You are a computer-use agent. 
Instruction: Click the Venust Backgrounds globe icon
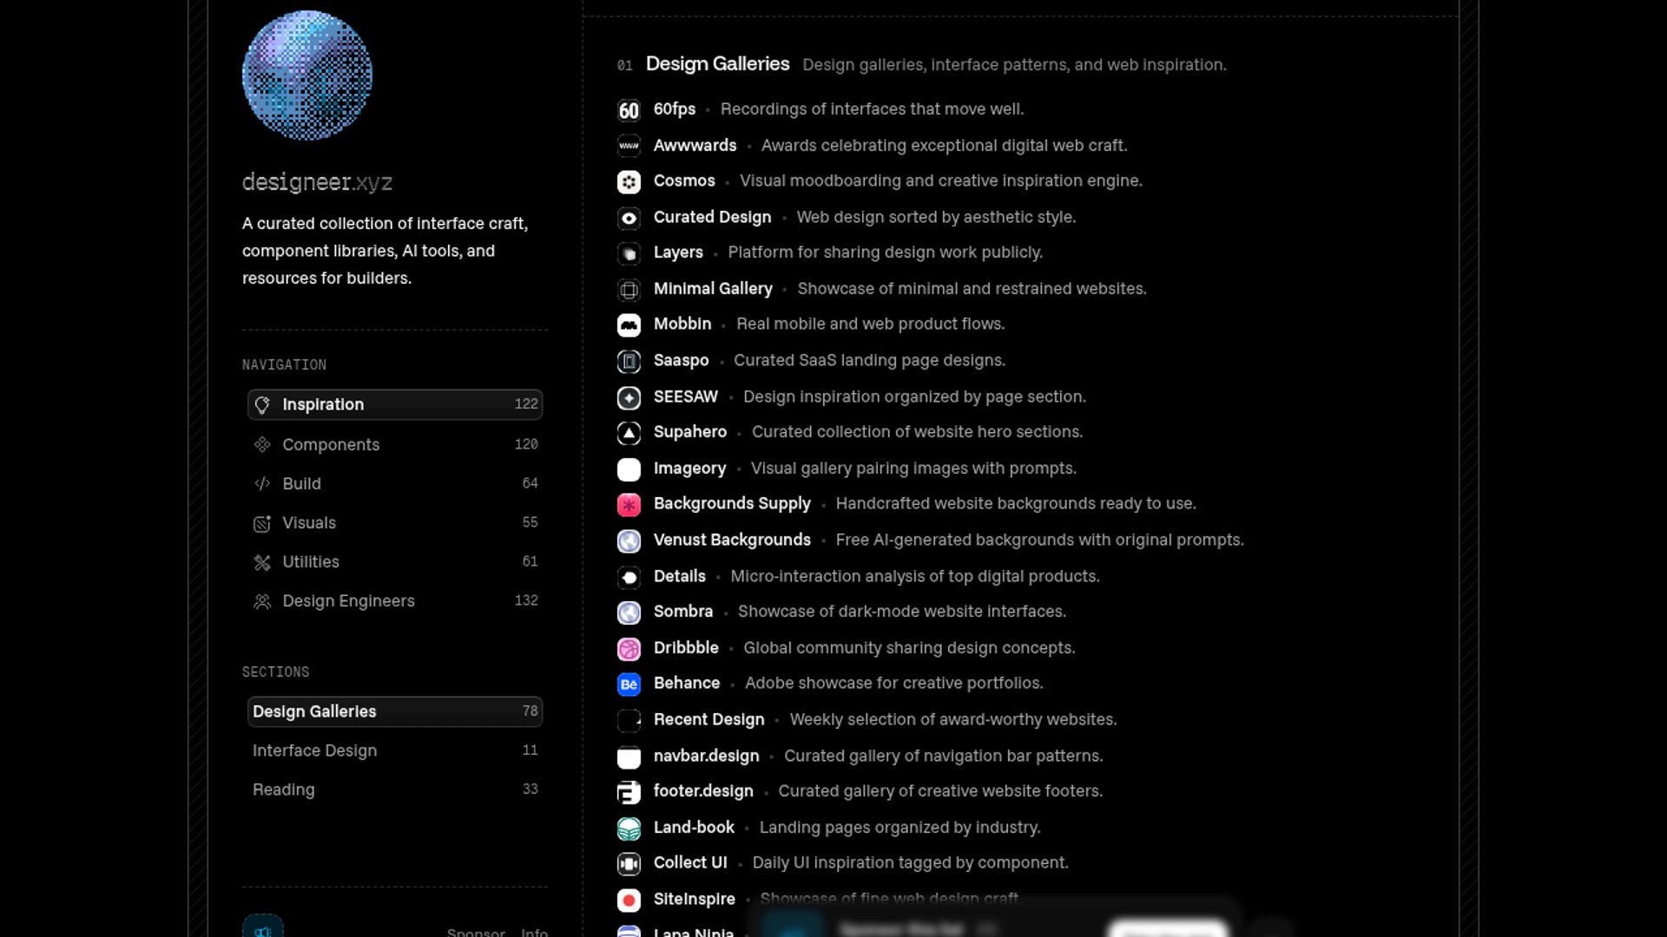point(629,541)
